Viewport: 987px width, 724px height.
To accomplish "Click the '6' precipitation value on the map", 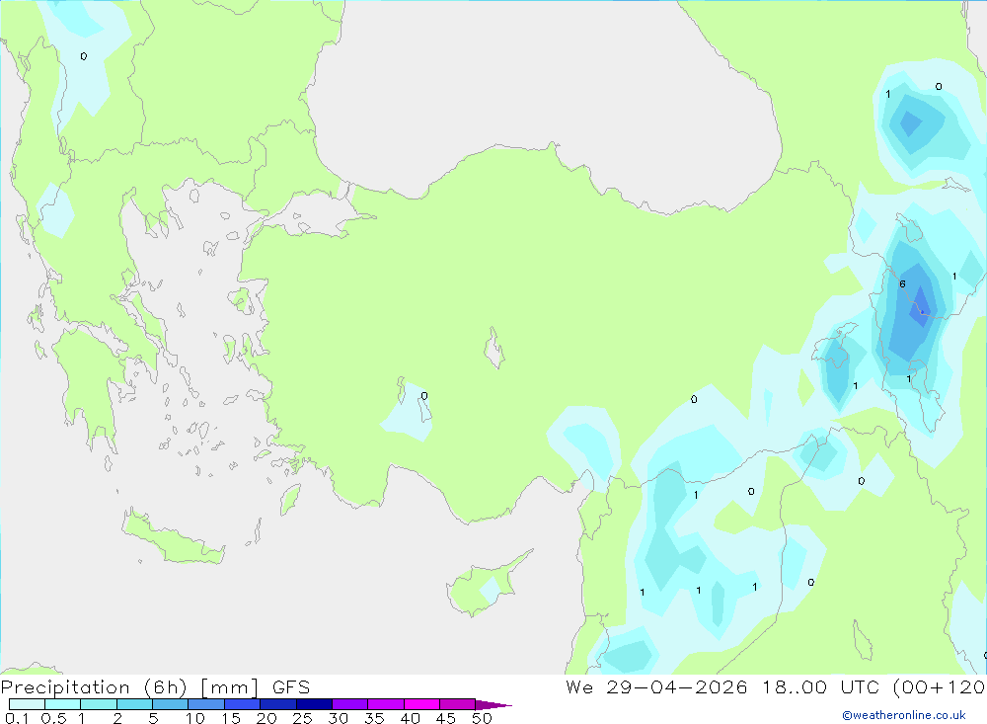I will pyautogui.click(x=903, y=284).
